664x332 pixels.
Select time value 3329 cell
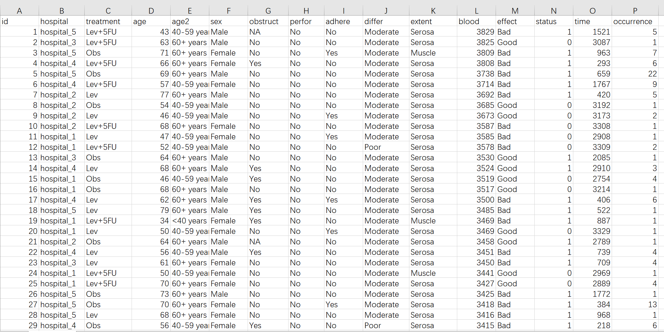592,231
